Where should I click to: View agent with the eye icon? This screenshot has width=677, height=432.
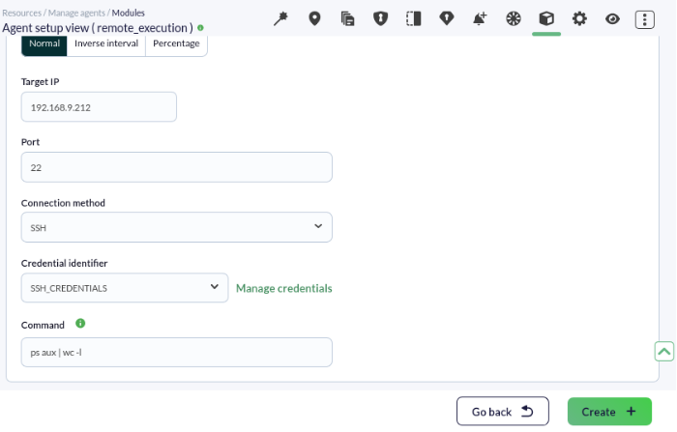click(612, 19)
